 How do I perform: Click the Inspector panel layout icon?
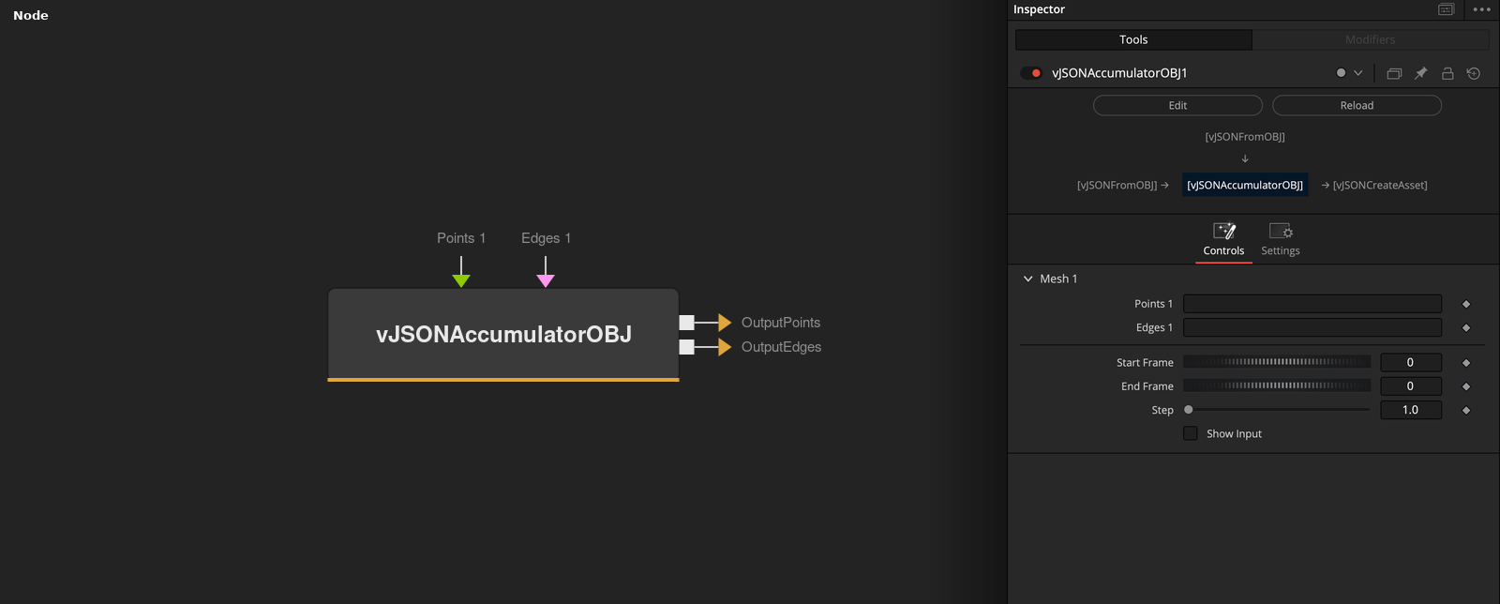1446,9
